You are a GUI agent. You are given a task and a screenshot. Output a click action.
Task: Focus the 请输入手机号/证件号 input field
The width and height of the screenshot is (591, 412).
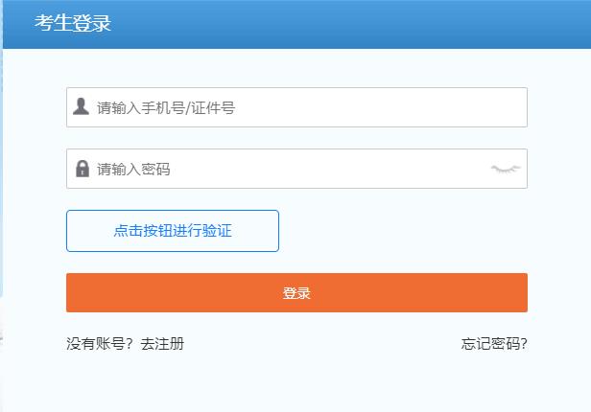click(296, 107)
